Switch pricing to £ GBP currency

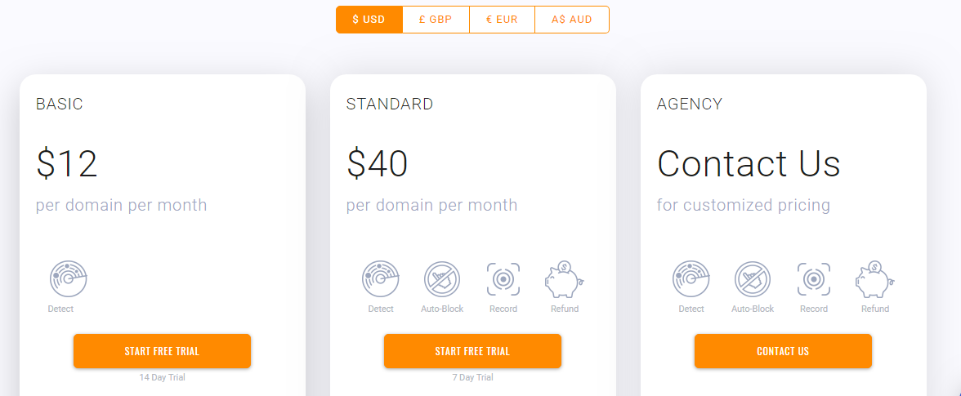[x=436, y=20]
